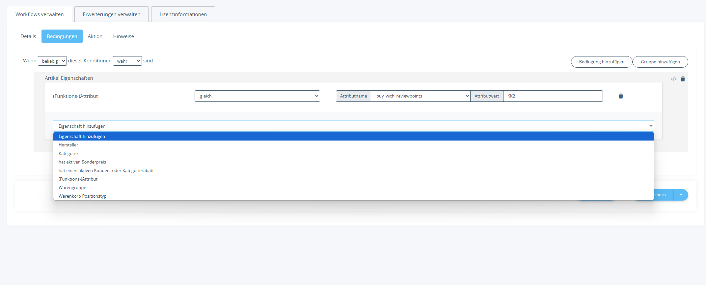706x285 pixels.
Task: Select '(Funktions-)Attribut' in the dropdown list
Action: pyautogui.click(x=354, y=179)
